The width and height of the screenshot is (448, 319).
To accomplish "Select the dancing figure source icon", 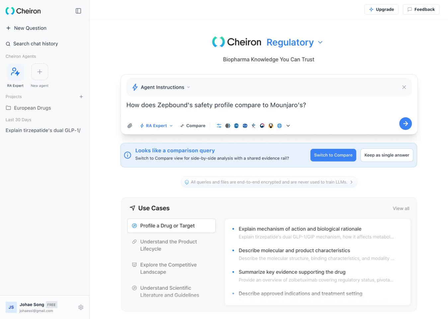I will (x=254, y=126).
